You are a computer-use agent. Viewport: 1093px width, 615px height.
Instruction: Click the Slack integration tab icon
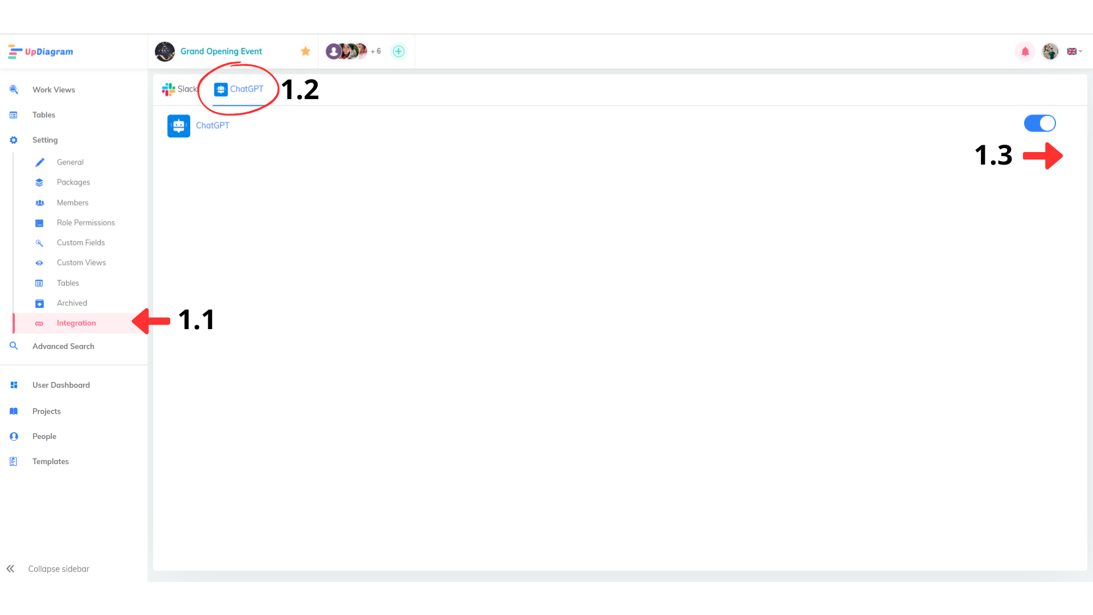167,89
